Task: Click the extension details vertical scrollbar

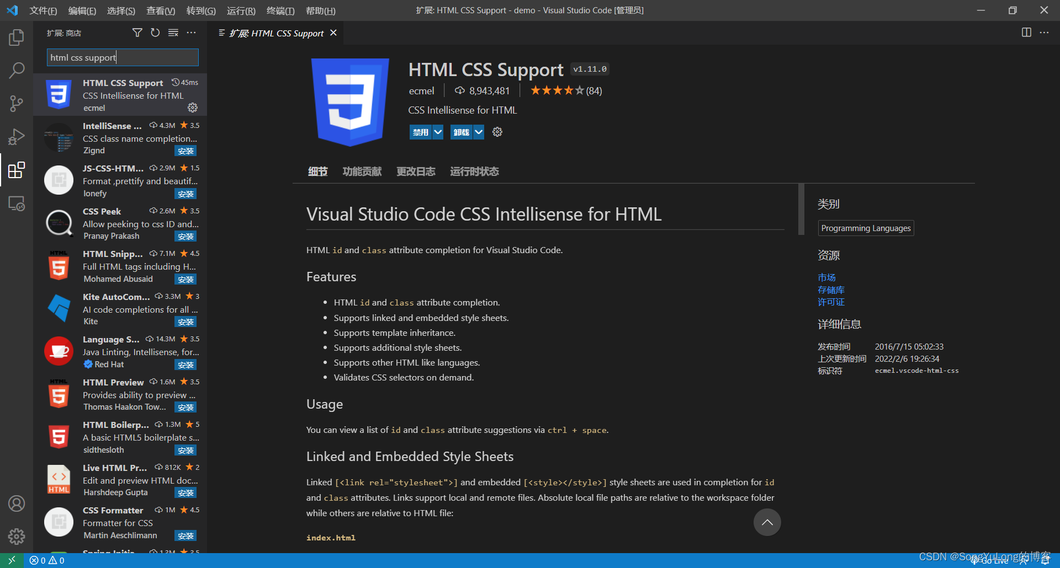Action: tap(801, 210)
